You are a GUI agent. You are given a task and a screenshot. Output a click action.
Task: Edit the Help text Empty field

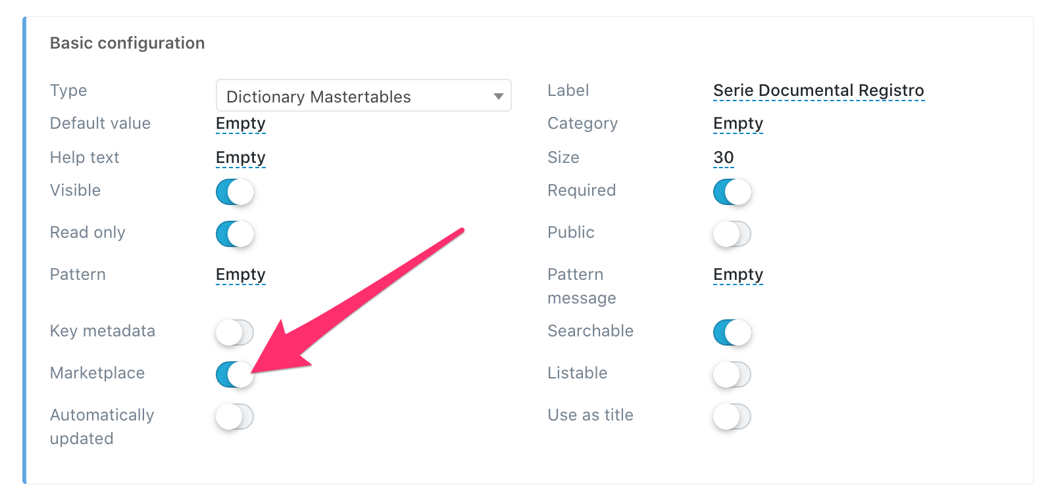241,158
